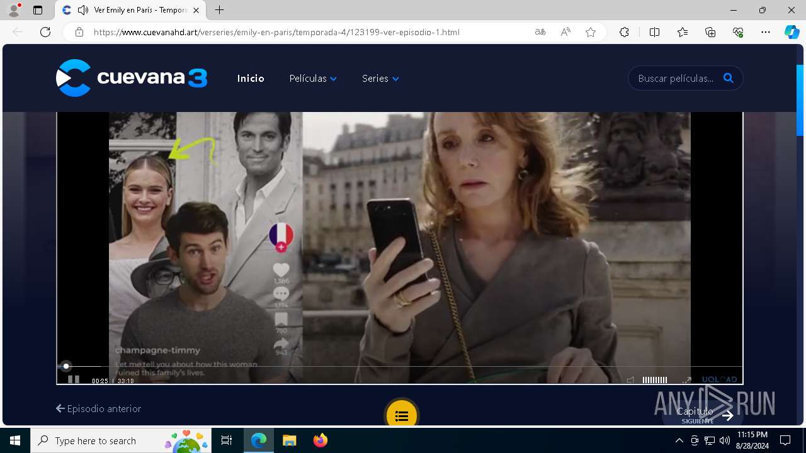Screen dimensions: 806x453
Task: Enter fullscreen with expand icon
Action: point(687,380)
